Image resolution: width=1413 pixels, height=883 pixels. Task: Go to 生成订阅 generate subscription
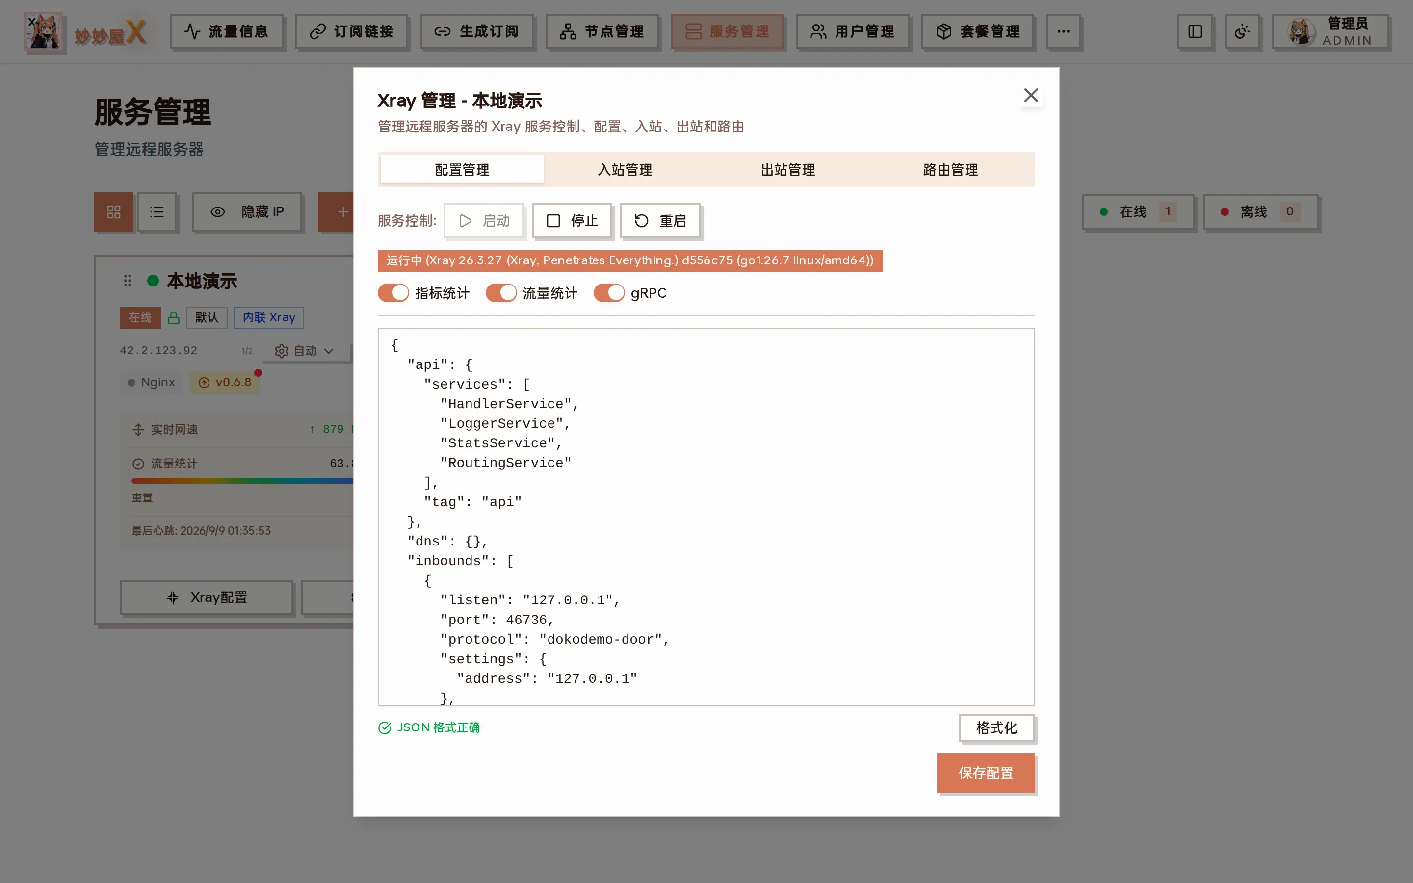[476, 31]
